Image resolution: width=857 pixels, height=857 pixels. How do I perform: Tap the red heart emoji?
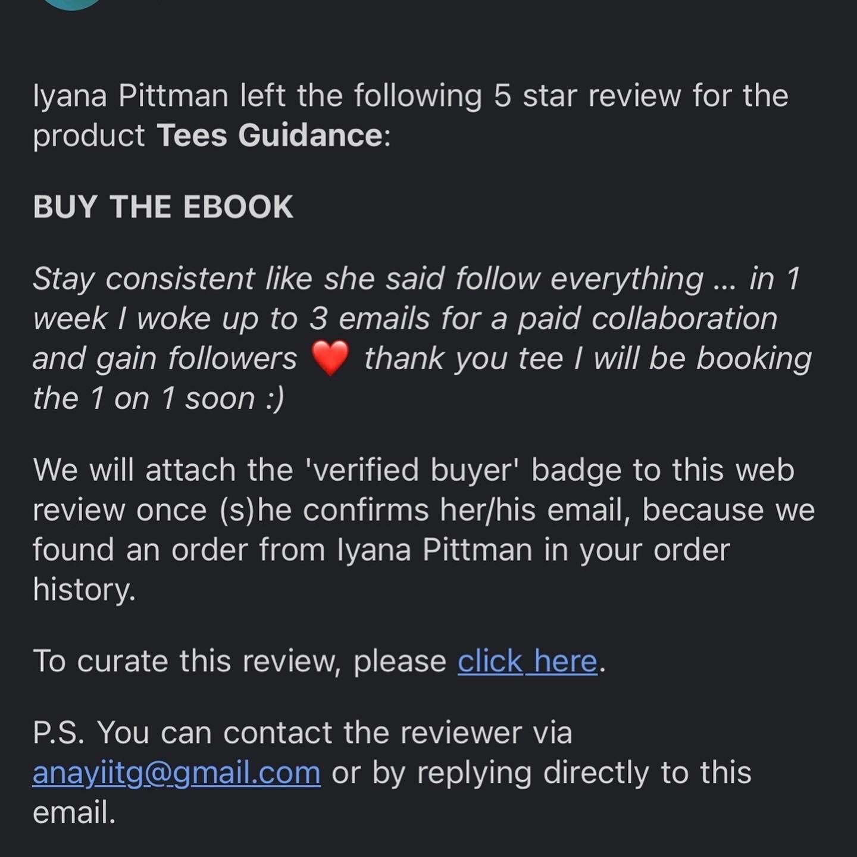pos(330,359)
